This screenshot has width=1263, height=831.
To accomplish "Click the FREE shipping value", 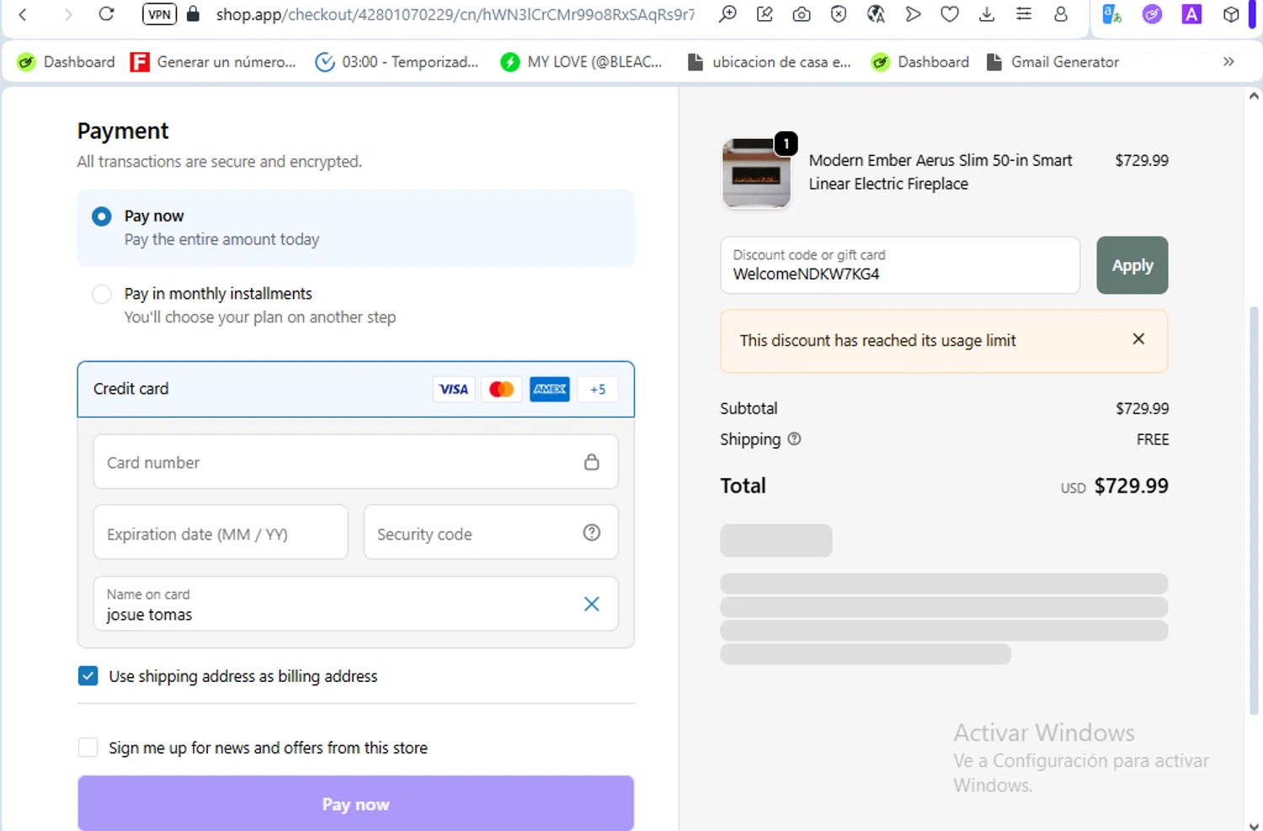I will [1153, 439].
